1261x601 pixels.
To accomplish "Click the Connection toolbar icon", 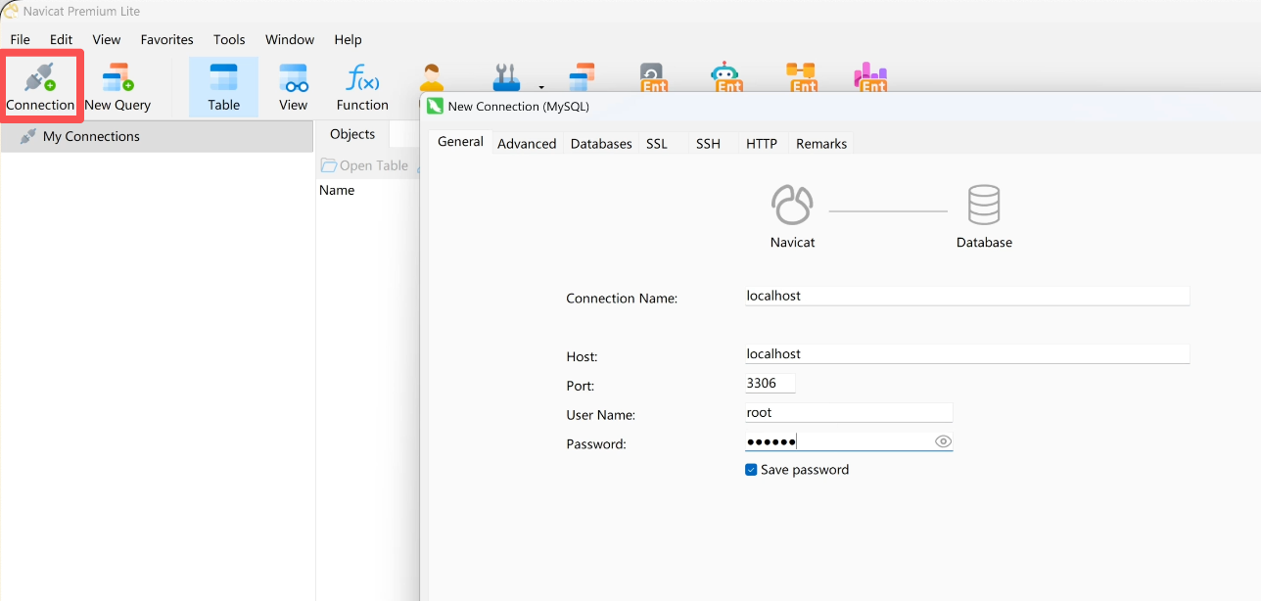I will (x=40, y=86).
